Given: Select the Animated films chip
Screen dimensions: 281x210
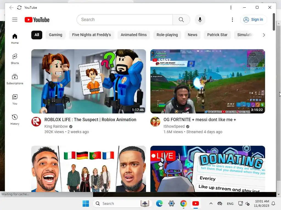Looking at the screenshot, I should point(134,35).
